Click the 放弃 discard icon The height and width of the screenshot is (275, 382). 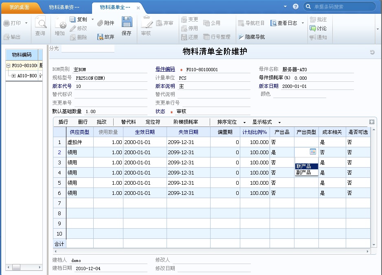tap(100, 37)
